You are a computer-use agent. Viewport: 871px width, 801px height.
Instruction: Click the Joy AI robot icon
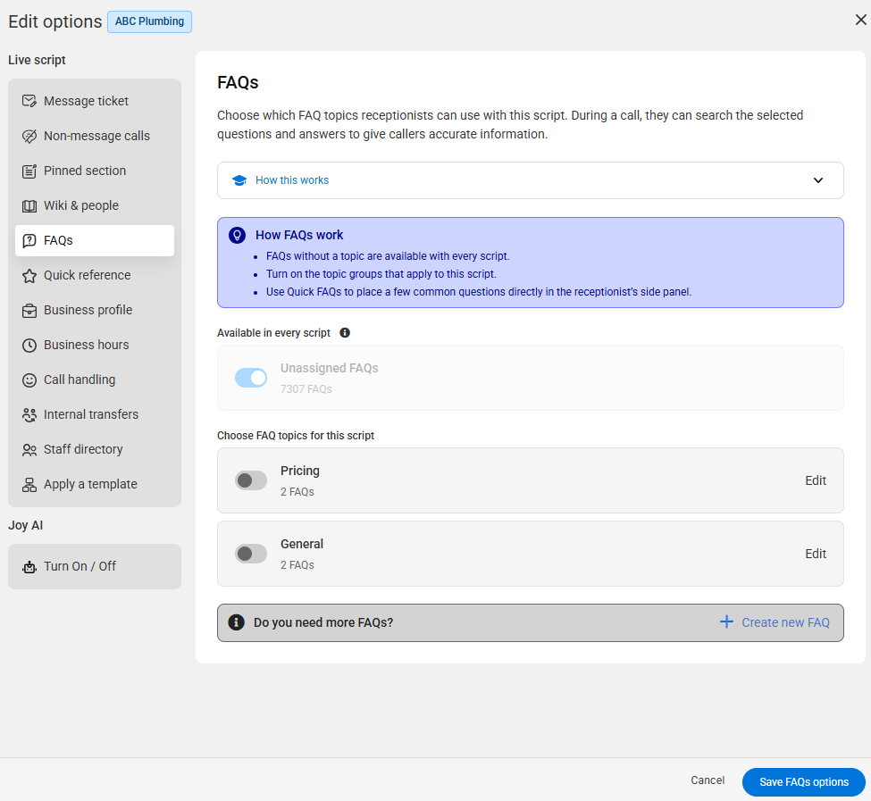pyautogui.click(x=29, y=567)
